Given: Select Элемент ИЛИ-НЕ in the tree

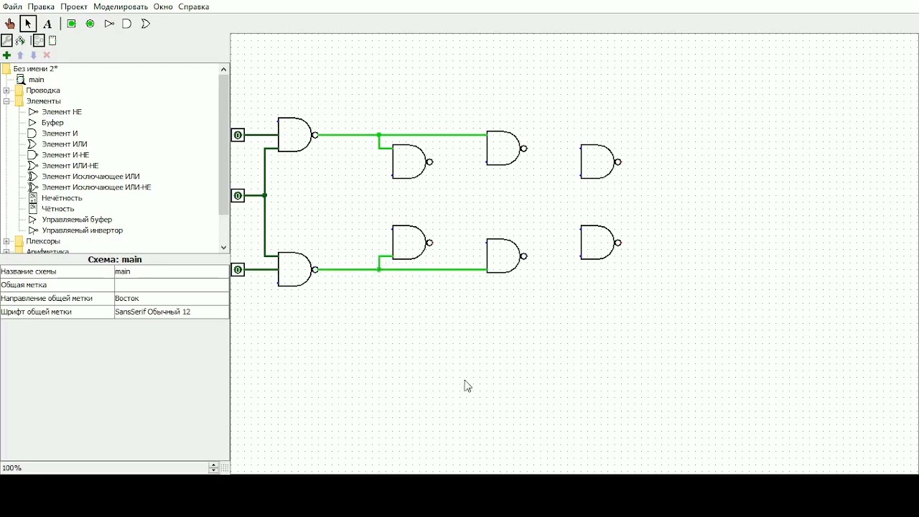Looking at the screenshot, I should [x=70, y=166].
